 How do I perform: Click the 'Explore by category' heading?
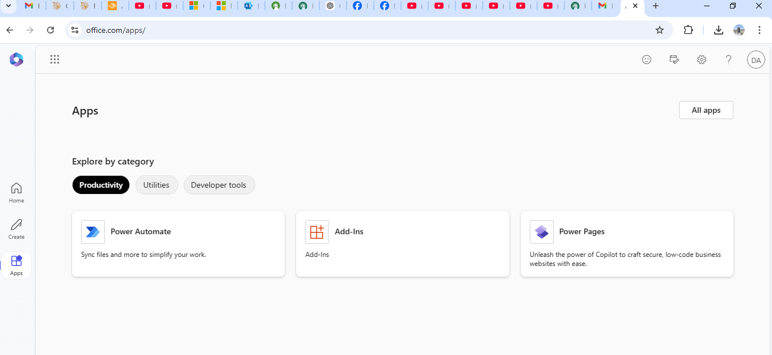(113, 162)
